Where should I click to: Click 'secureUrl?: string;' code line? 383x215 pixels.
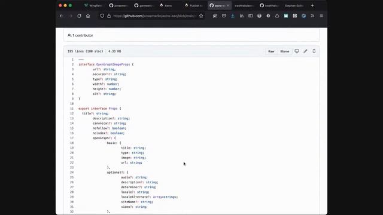point(110,74)
